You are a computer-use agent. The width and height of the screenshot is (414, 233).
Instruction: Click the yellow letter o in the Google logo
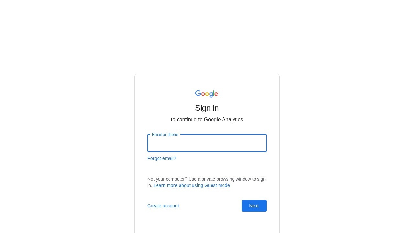pos(207,94)
